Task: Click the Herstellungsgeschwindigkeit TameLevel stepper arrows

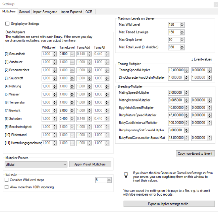Action: tap(72, 143)
